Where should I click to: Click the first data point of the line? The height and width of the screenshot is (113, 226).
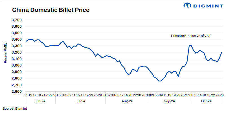tap(26, 41)
